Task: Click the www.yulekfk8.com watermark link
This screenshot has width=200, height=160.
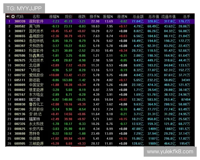Action: 170,152
